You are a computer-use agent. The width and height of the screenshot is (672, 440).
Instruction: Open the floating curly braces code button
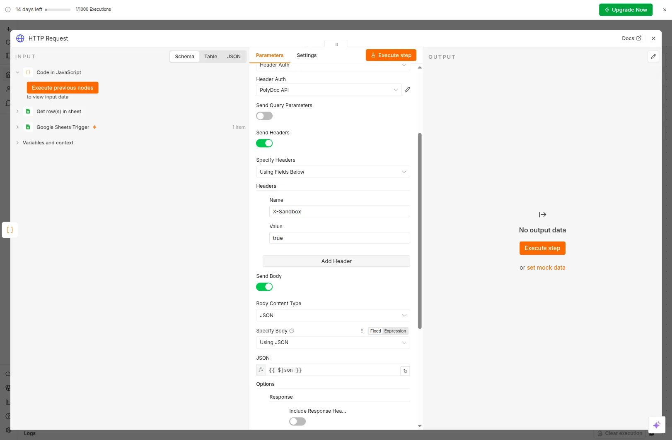10,230
